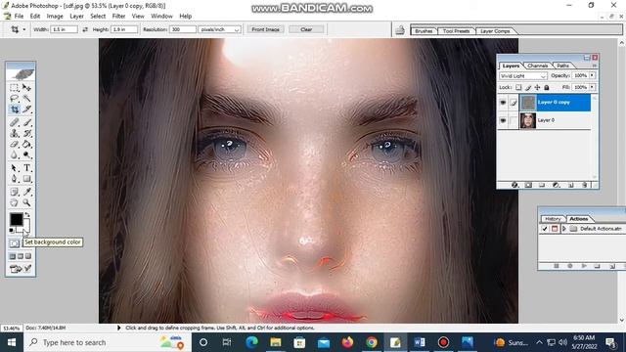Viewport: 626px width, 352px height.
Task: Select the Zoom tool
Action: pyautogui.click(x=26, y=202)
